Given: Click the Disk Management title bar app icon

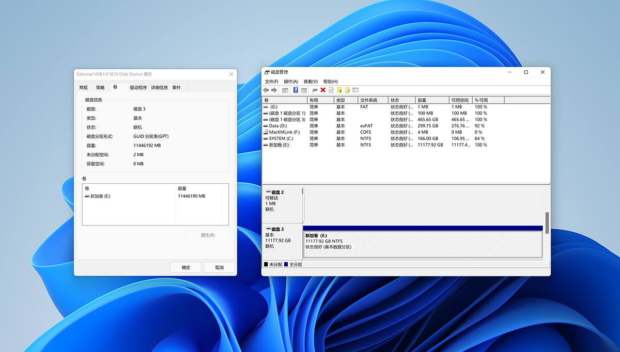Looking at the screenshot, I should pyautogui.click(x=267, y=72).
